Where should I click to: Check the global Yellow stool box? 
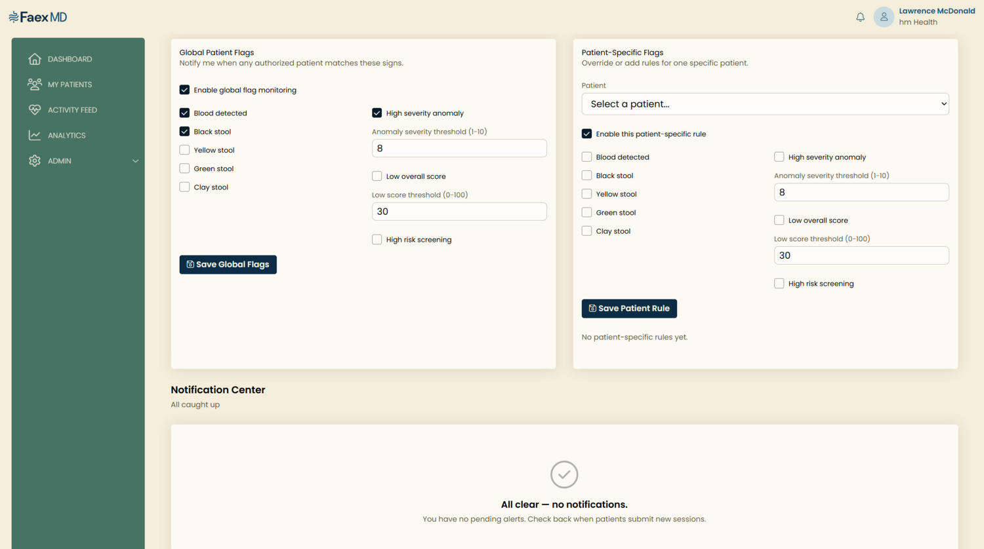click(x=184, y=150)
